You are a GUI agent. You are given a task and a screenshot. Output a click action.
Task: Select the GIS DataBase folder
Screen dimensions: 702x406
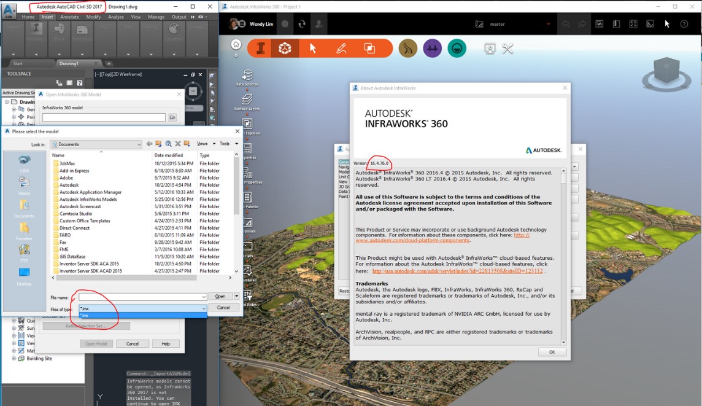click(72, 257)
